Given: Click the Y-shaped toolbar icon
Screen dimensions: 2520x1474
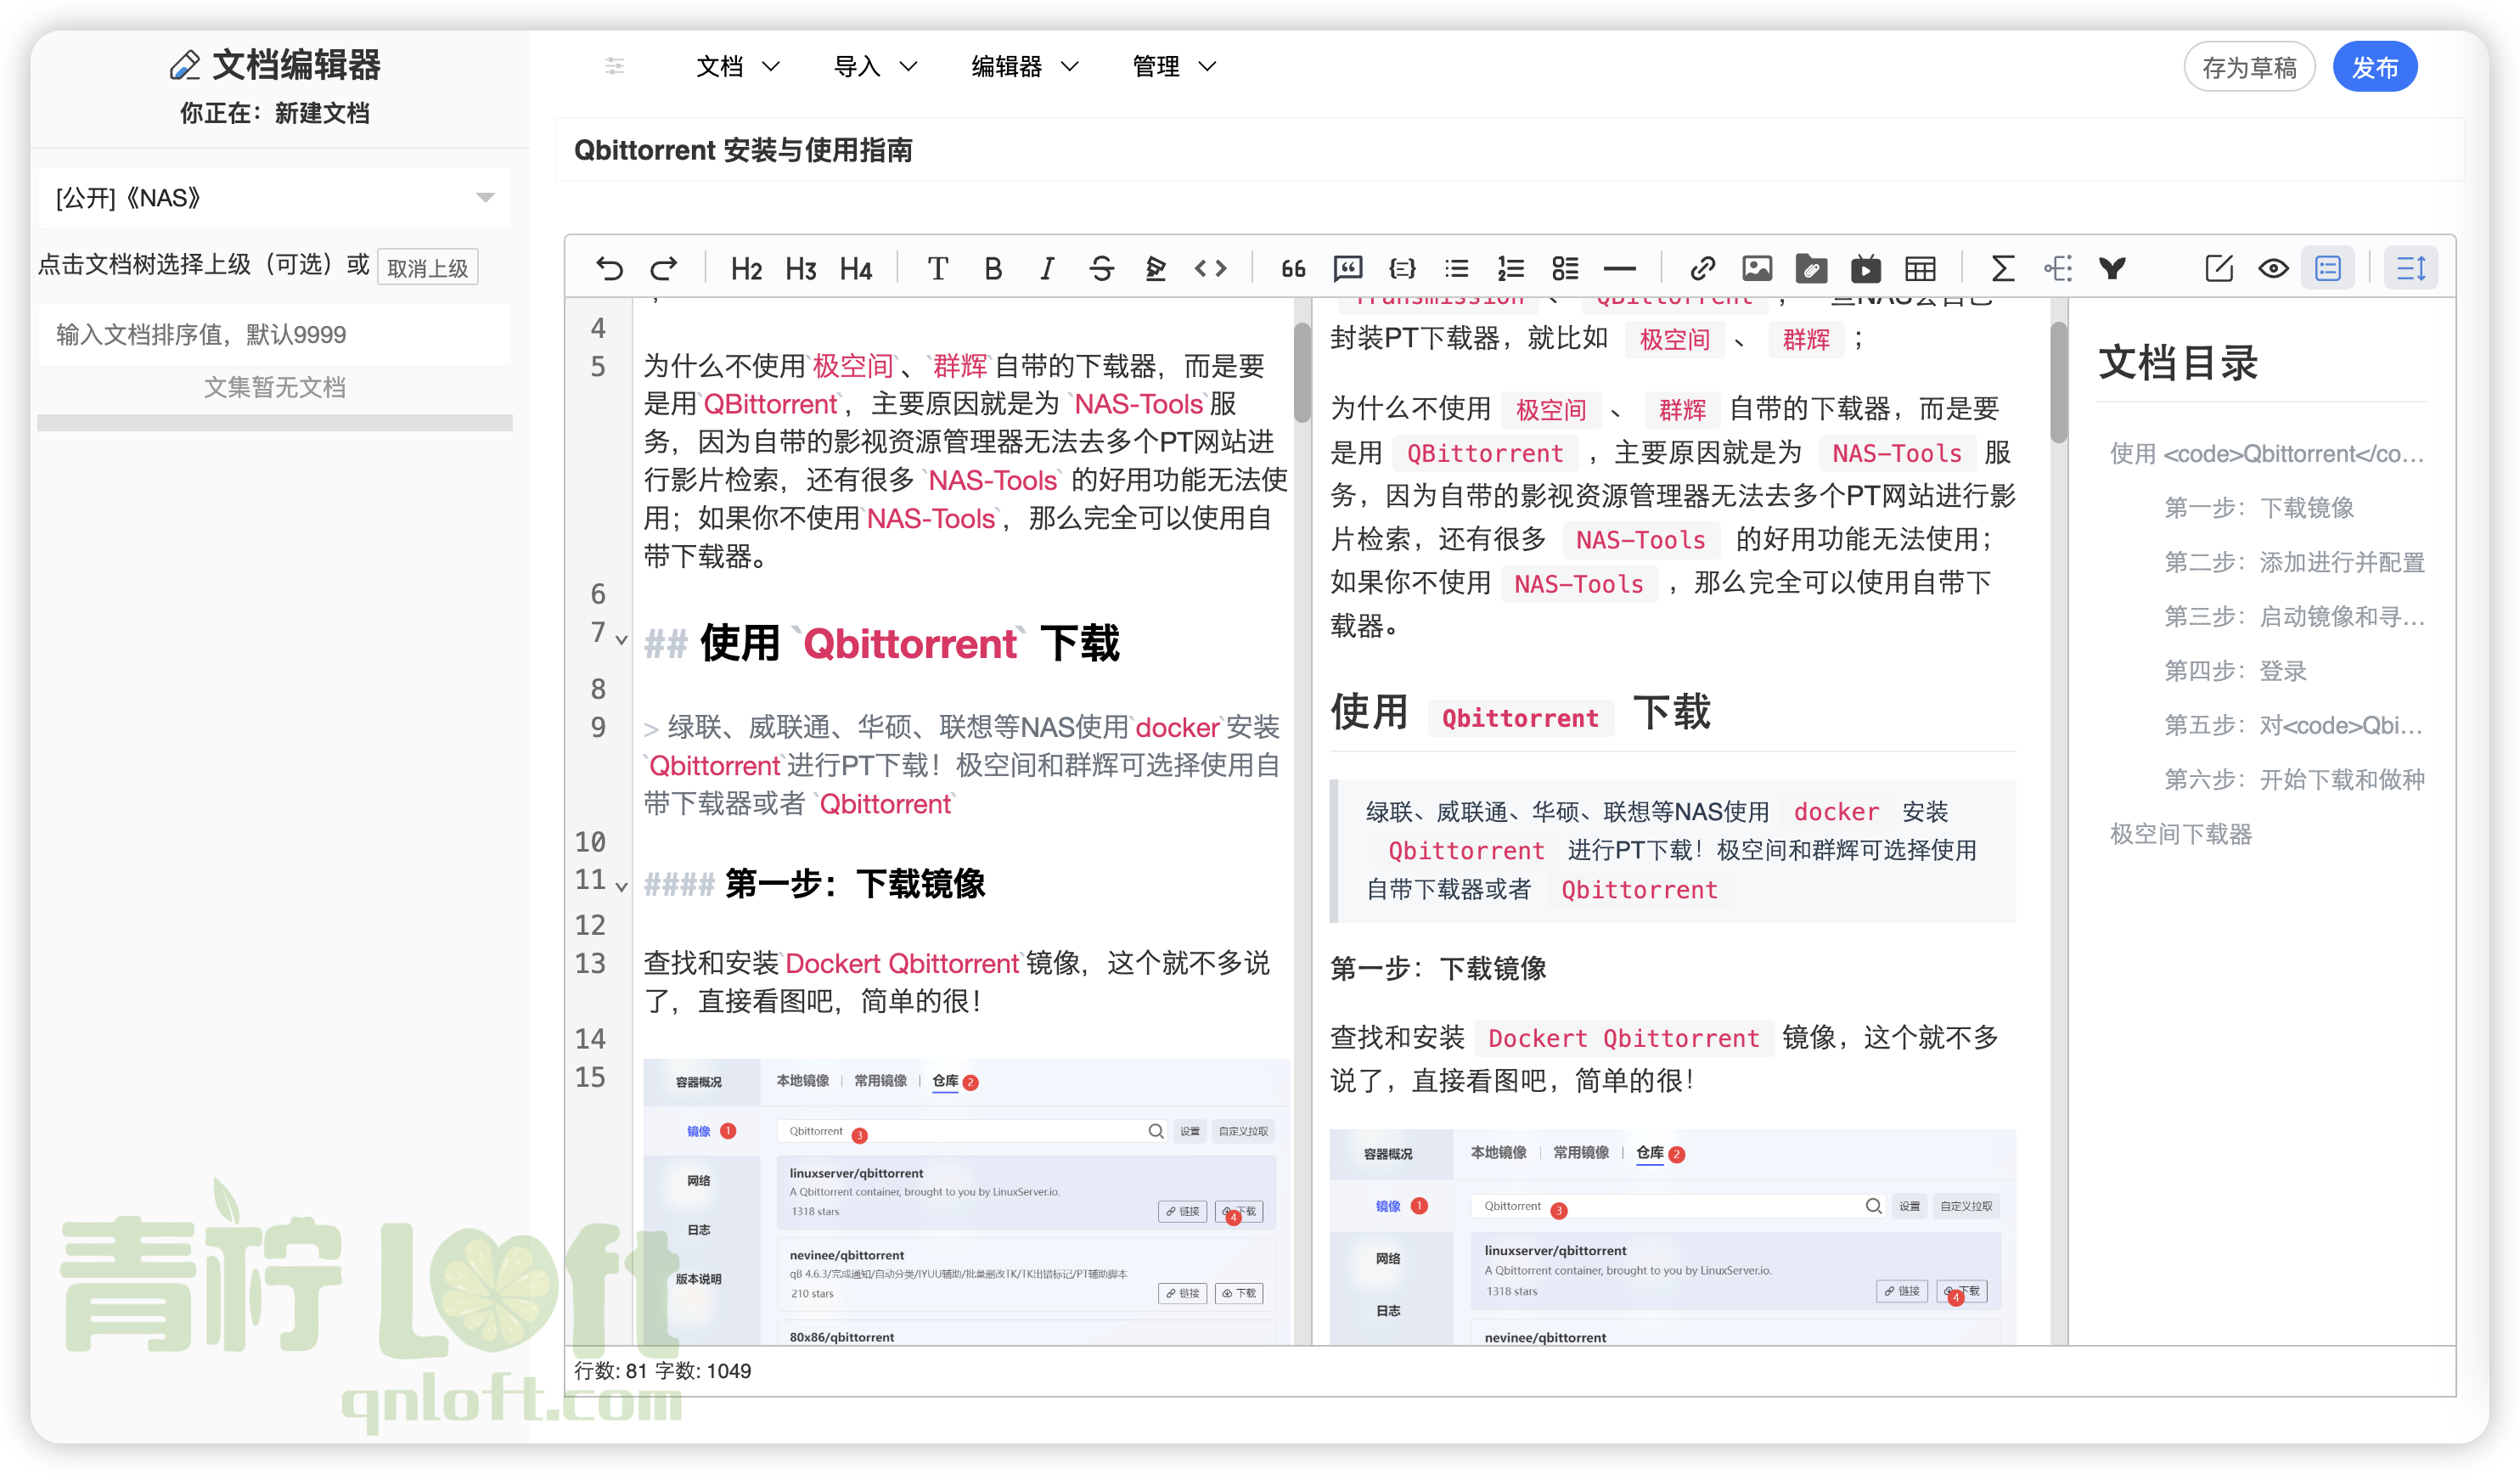Looking at the screenshot, I should pyautogui.click(x=2112, y=268).
